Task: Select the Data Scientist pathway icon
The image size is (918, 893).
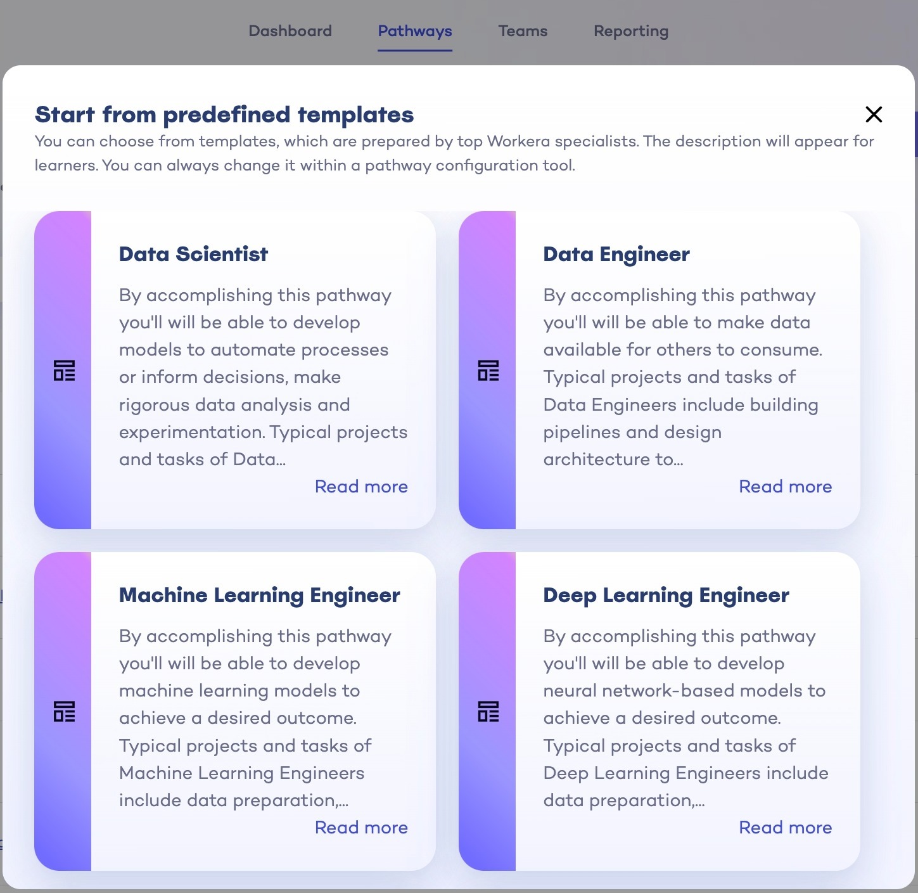Action: click(x=63, y=370)
